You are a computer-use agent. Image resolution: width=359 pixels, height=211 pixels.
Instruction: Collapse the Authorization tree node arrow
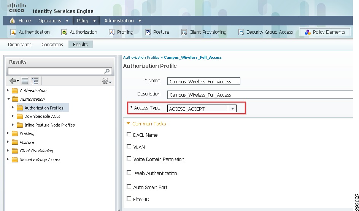[x=8, y=99]
